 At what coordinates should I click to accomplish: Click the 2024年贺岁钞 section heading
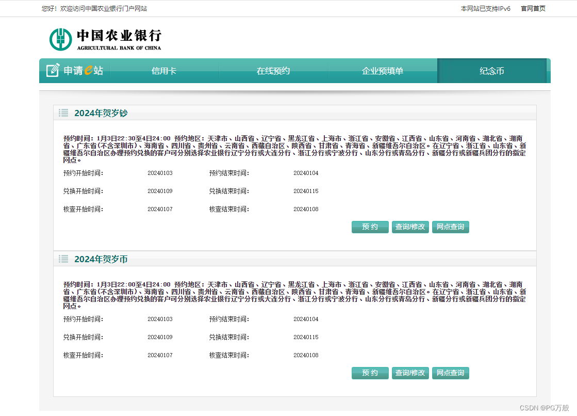point(101,113)
